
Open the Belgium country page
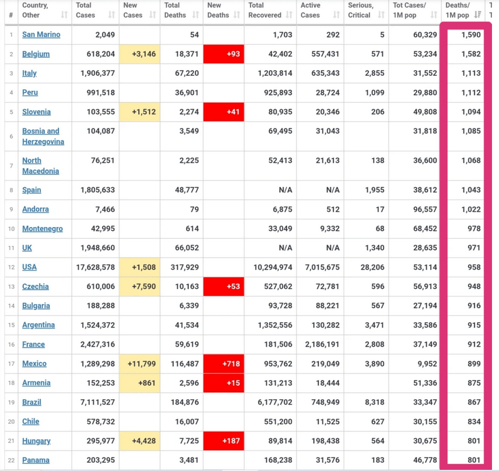coord(36,54)
